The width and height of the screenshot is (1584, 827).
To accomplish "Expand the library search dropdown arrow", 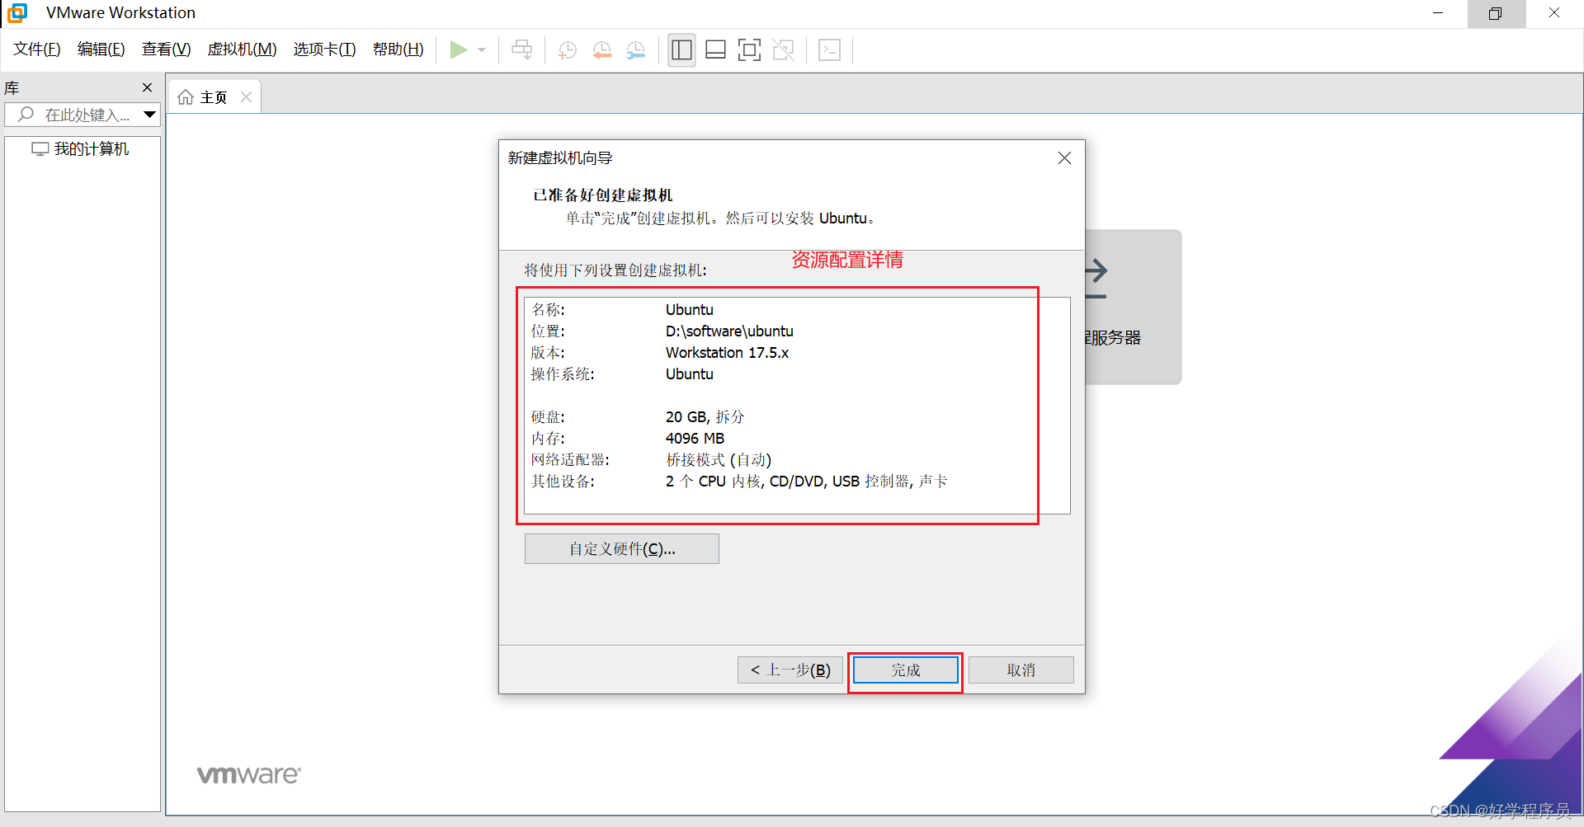I will point(150,115).
